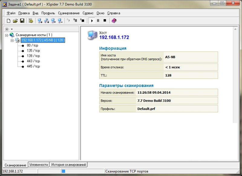Open the Сканирование menu

(x=69, y=13)
